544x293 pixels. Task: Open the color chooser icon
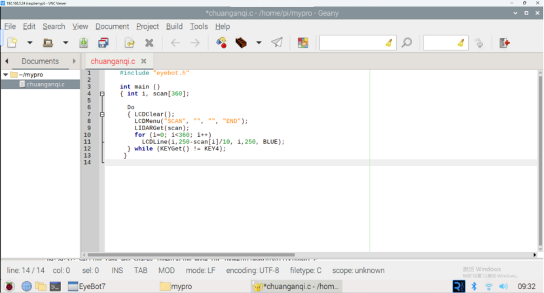(x=303, y=43)
